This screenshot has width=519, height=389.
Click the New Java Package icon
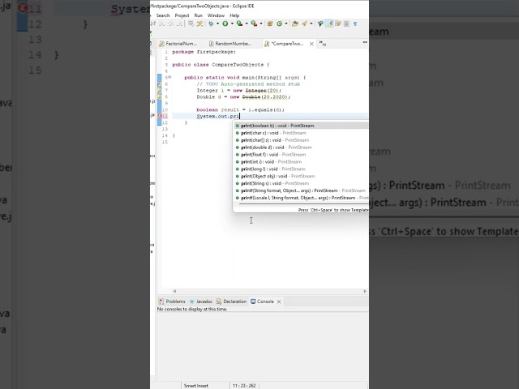270,24
